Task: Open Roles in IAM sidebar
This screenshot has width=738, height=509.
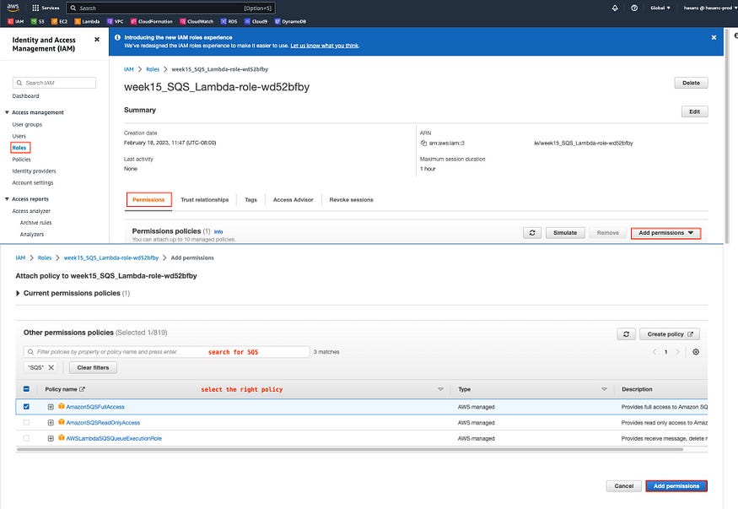Action: coord(19,148)
